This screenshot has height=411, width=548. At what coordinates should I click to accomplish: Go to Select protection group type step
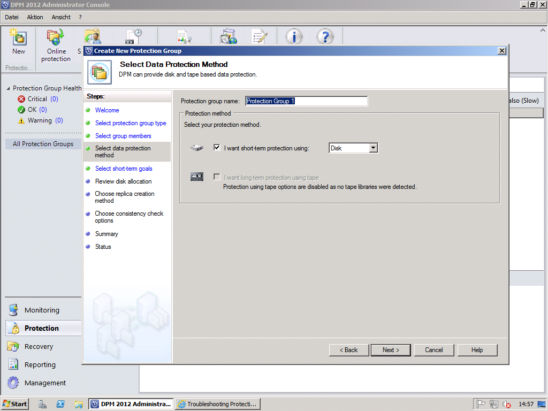131,123
